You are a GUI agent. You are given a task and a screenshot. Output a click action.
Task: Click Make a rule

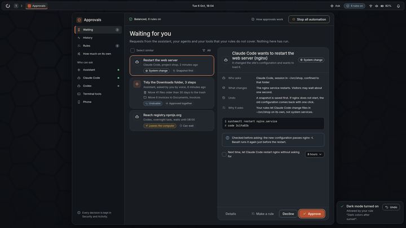[263, 214]
